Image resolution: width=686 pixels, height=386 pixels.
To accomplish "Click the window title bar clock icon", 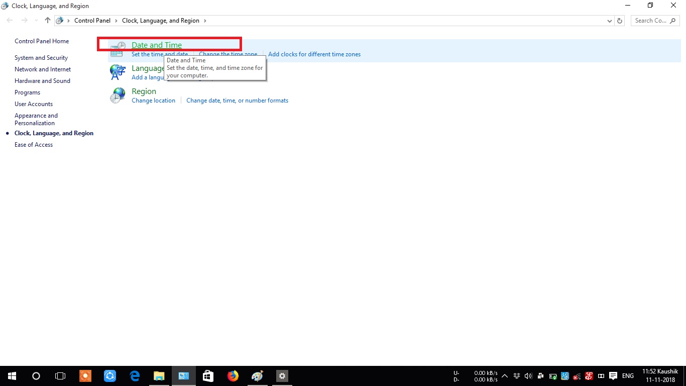I will [x=5, y=6].
